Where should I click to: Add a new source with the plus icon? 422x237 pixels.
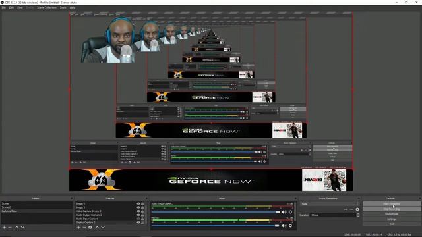pyautogui.click(x=78, y=227)
